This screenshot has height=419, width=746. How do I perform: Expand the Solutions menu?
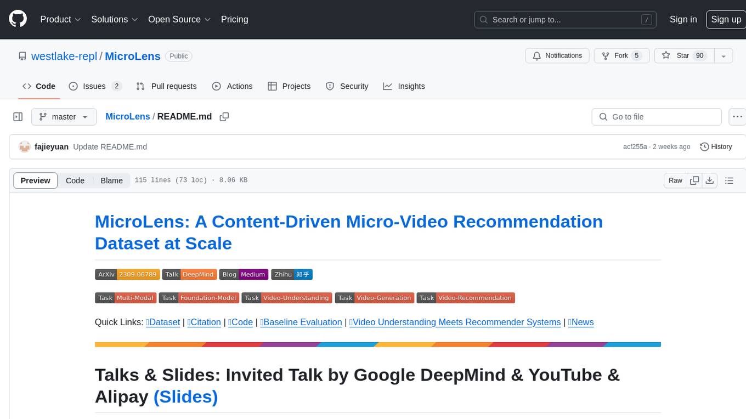115,19
